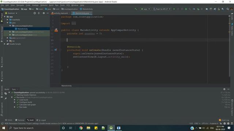Open Project panel gear settings
234x131 pixels.
(44, 13)
